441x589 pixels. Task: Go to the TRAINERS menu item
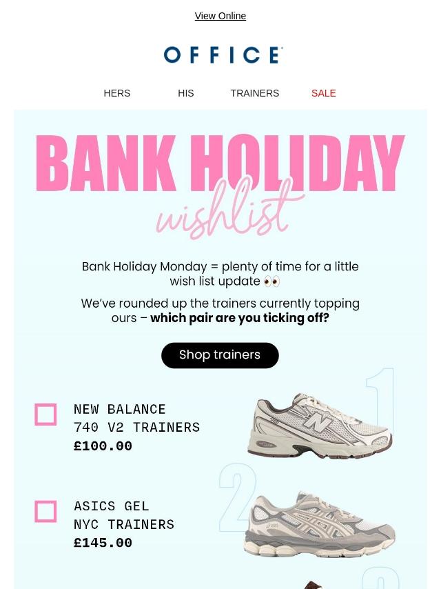point(254,93)
